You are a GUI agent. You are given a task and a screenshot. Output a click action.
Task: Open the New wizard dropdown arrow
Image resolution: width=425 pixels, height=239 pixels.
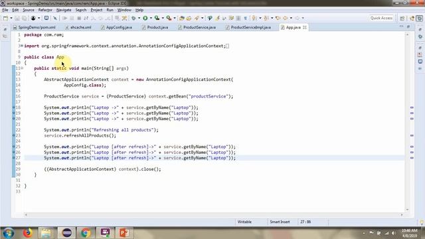click(11, 18)
